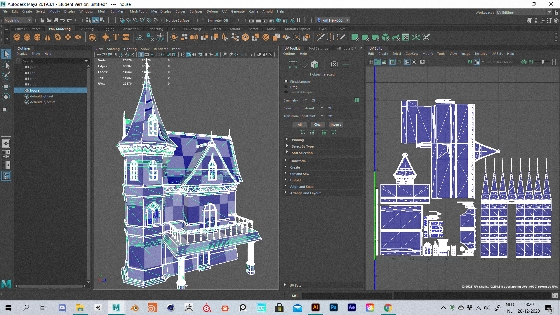Click the Save Scene disk icon
560x315 pixels.
55,20
